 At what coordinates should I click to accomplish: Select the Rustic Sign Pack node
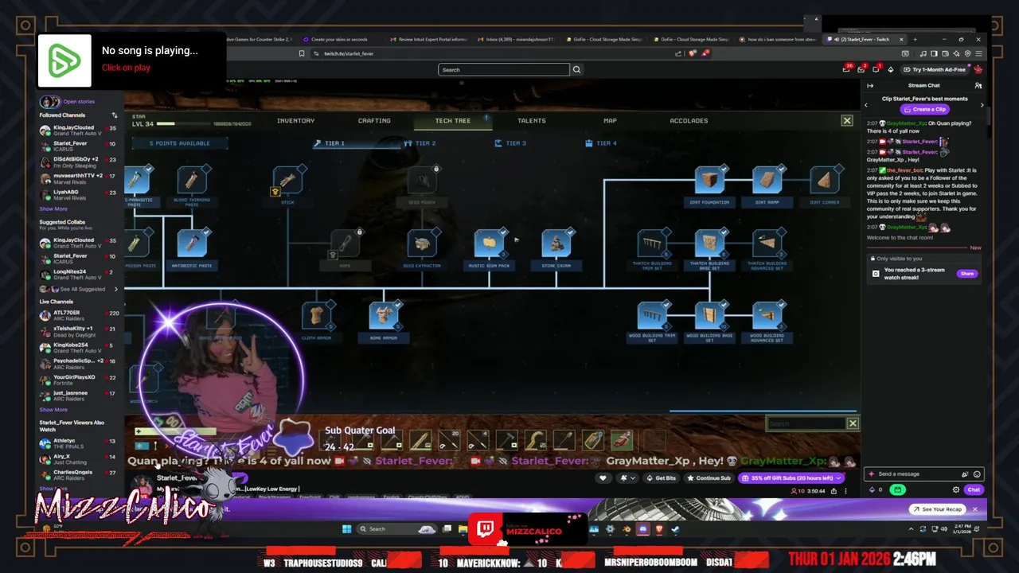(x=489, y=244)
